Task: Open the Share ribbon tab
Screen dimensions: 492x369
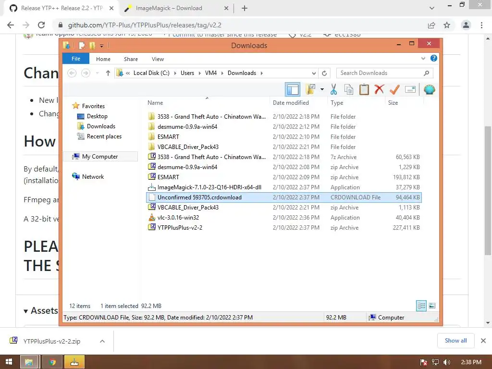Action: pos(131,59)
